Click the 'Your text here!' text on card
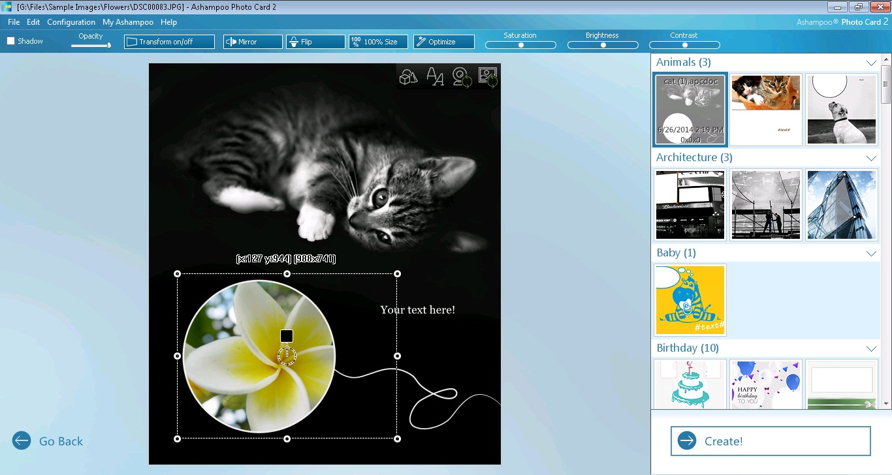The height and width of the screenshot is (475, 892). click(x=417, y=310)
